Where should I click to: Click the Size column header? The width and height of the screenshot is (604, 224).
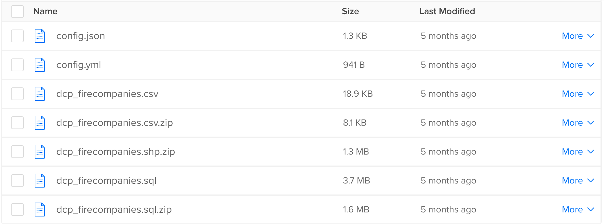(350, 11)
